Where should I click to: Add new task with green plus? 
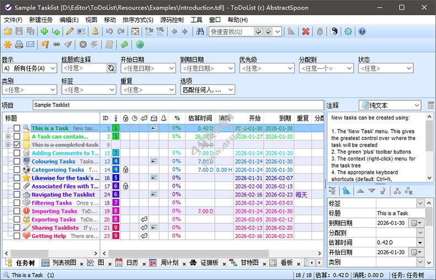point(45,31)
